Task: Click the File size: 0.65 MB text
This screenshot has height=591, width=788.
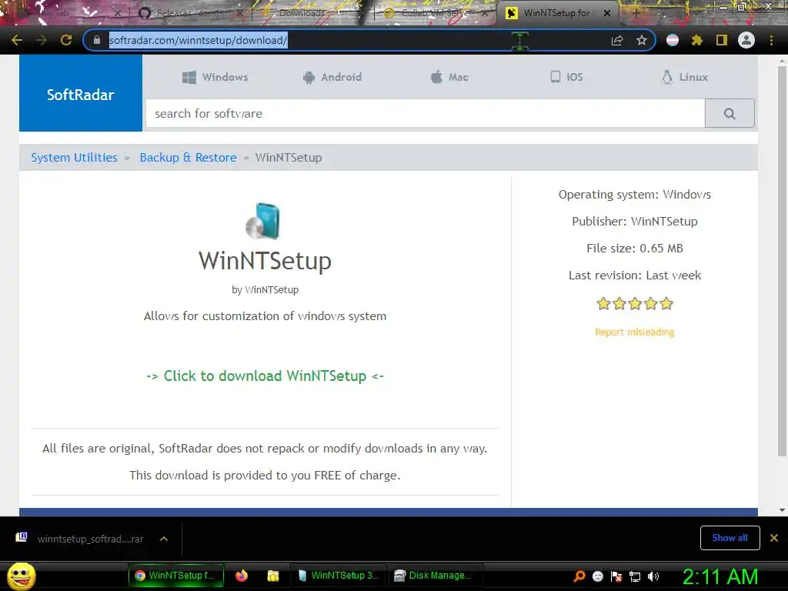Action: [x=635, y=249]
